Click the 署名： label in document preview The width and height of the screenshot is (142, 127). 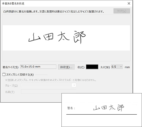pyautogui.click(x=71, y=108)
